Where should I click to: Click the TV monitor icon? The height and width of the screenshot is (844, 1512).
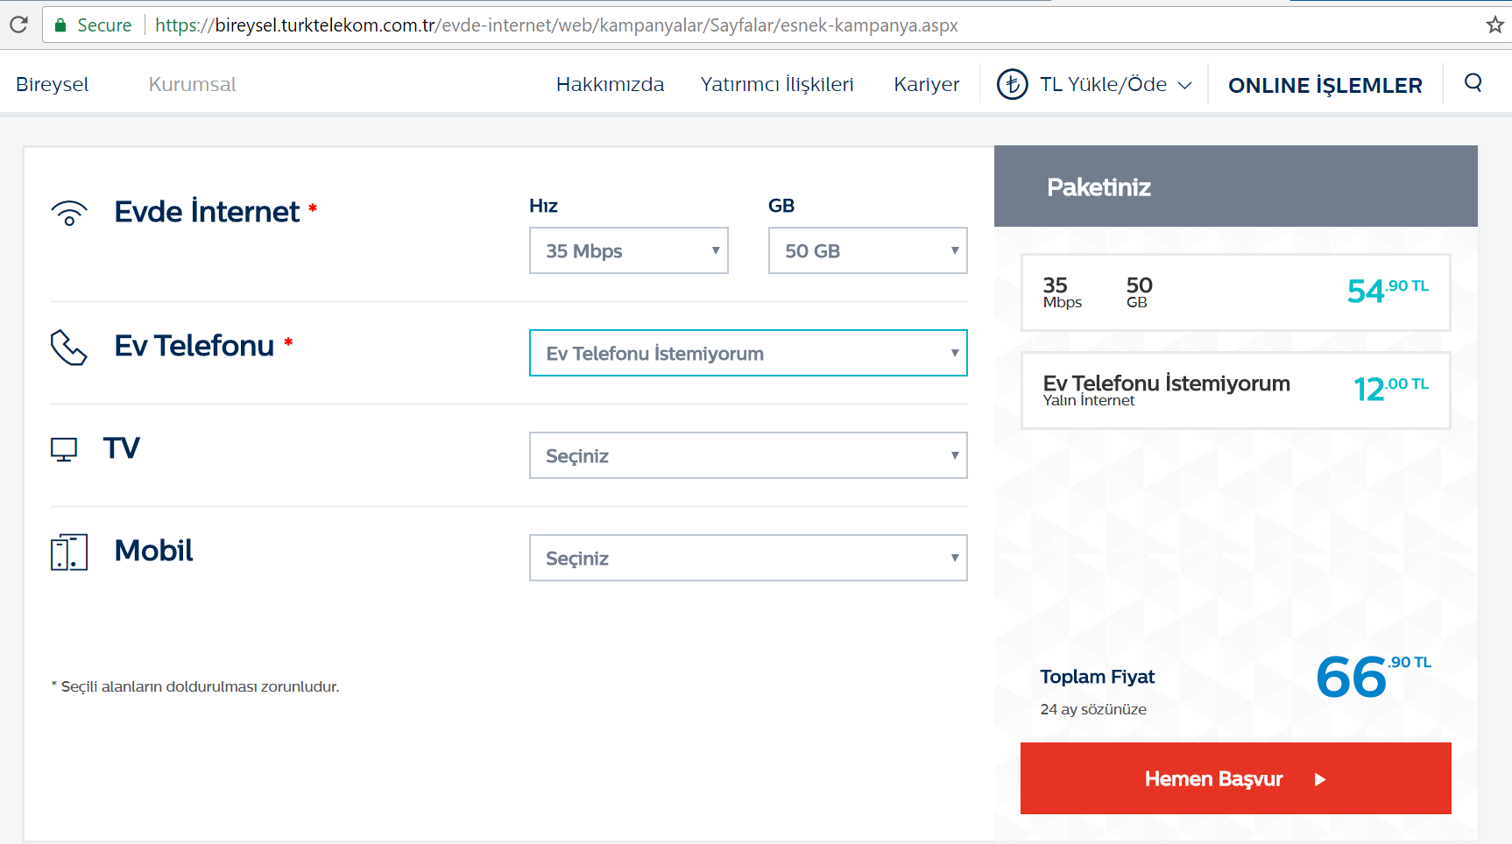coord(64,449)
